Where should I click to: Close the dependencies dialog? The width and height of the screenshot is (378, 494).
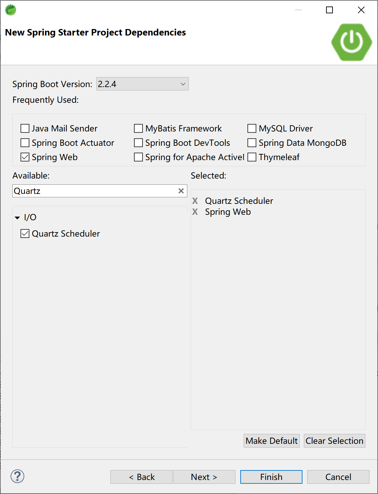(x=361, y=10)
